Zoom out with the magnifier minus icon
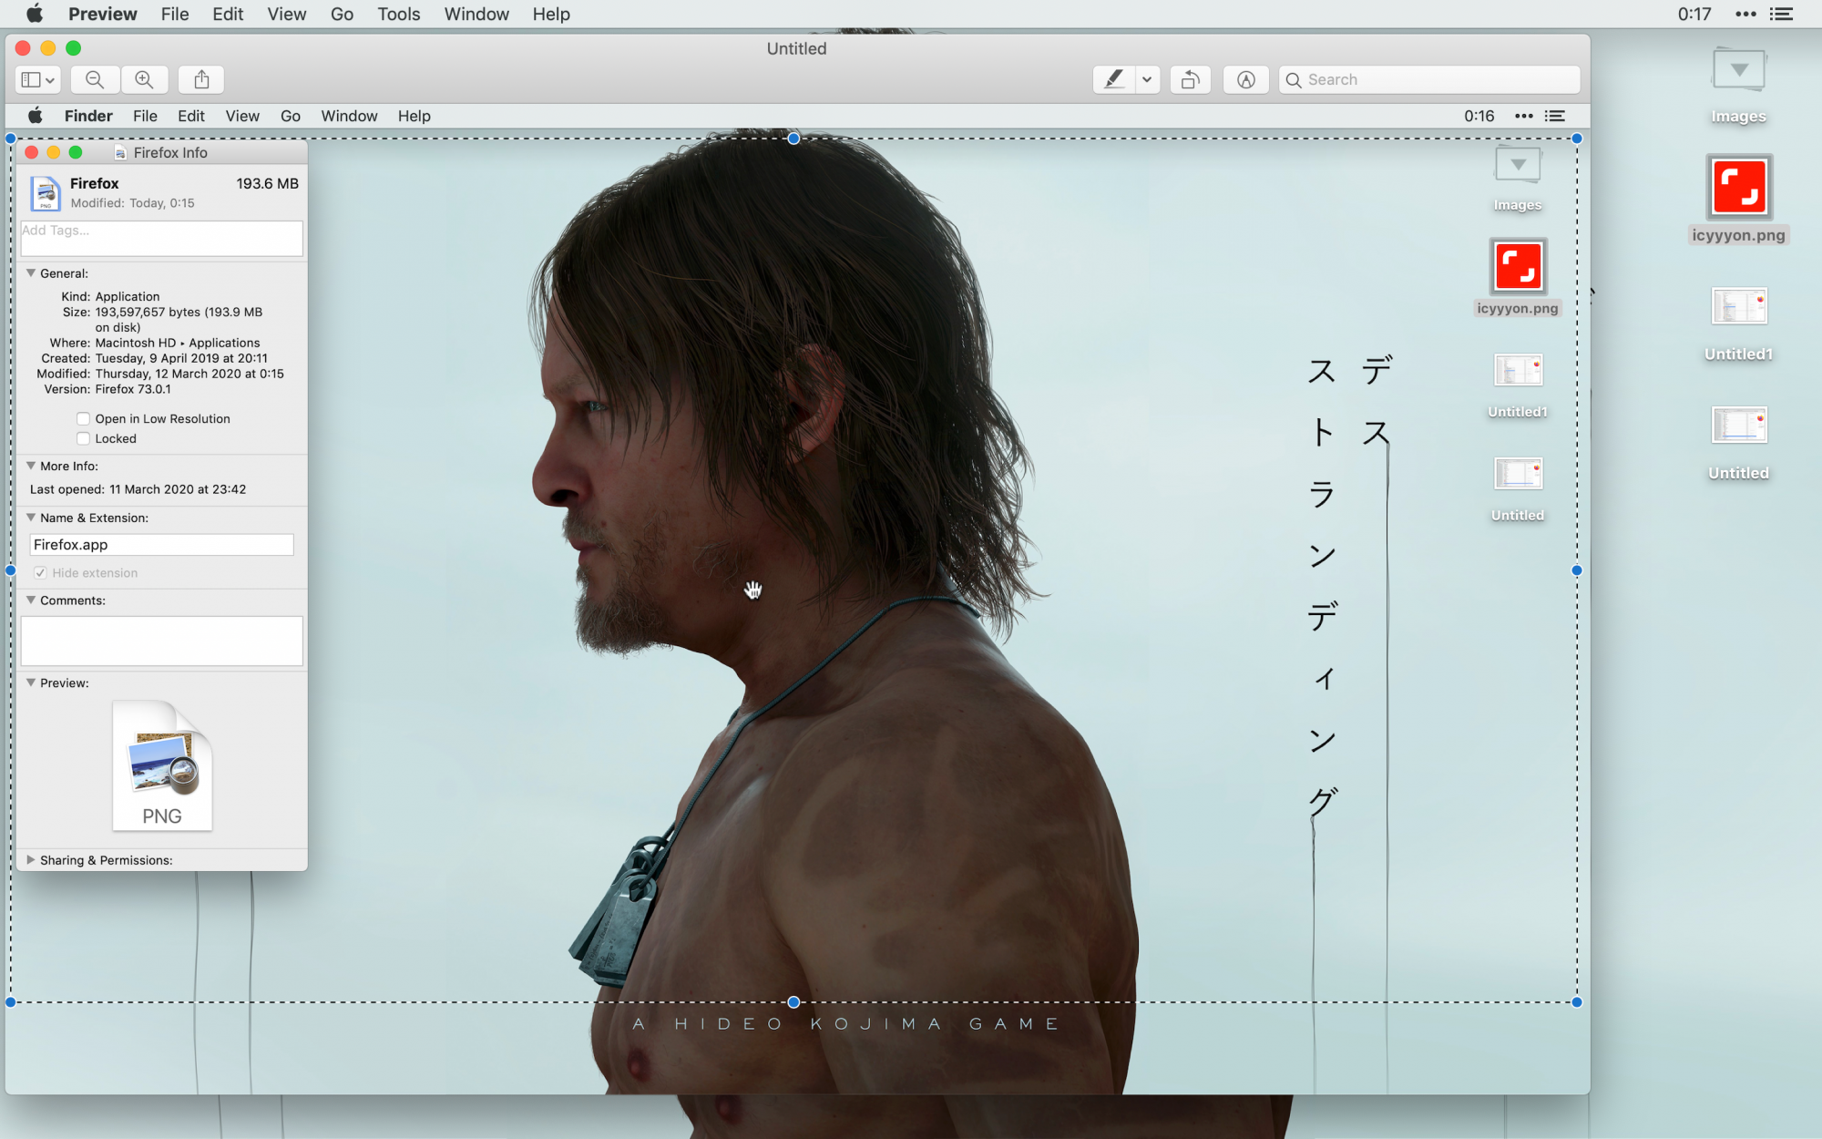 (x=95, y=80)
